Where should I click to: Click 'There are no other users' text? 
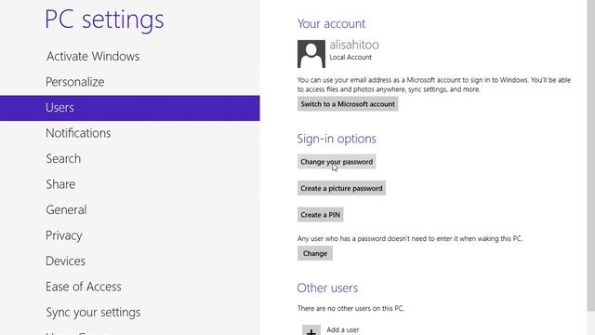click(350, 308)
